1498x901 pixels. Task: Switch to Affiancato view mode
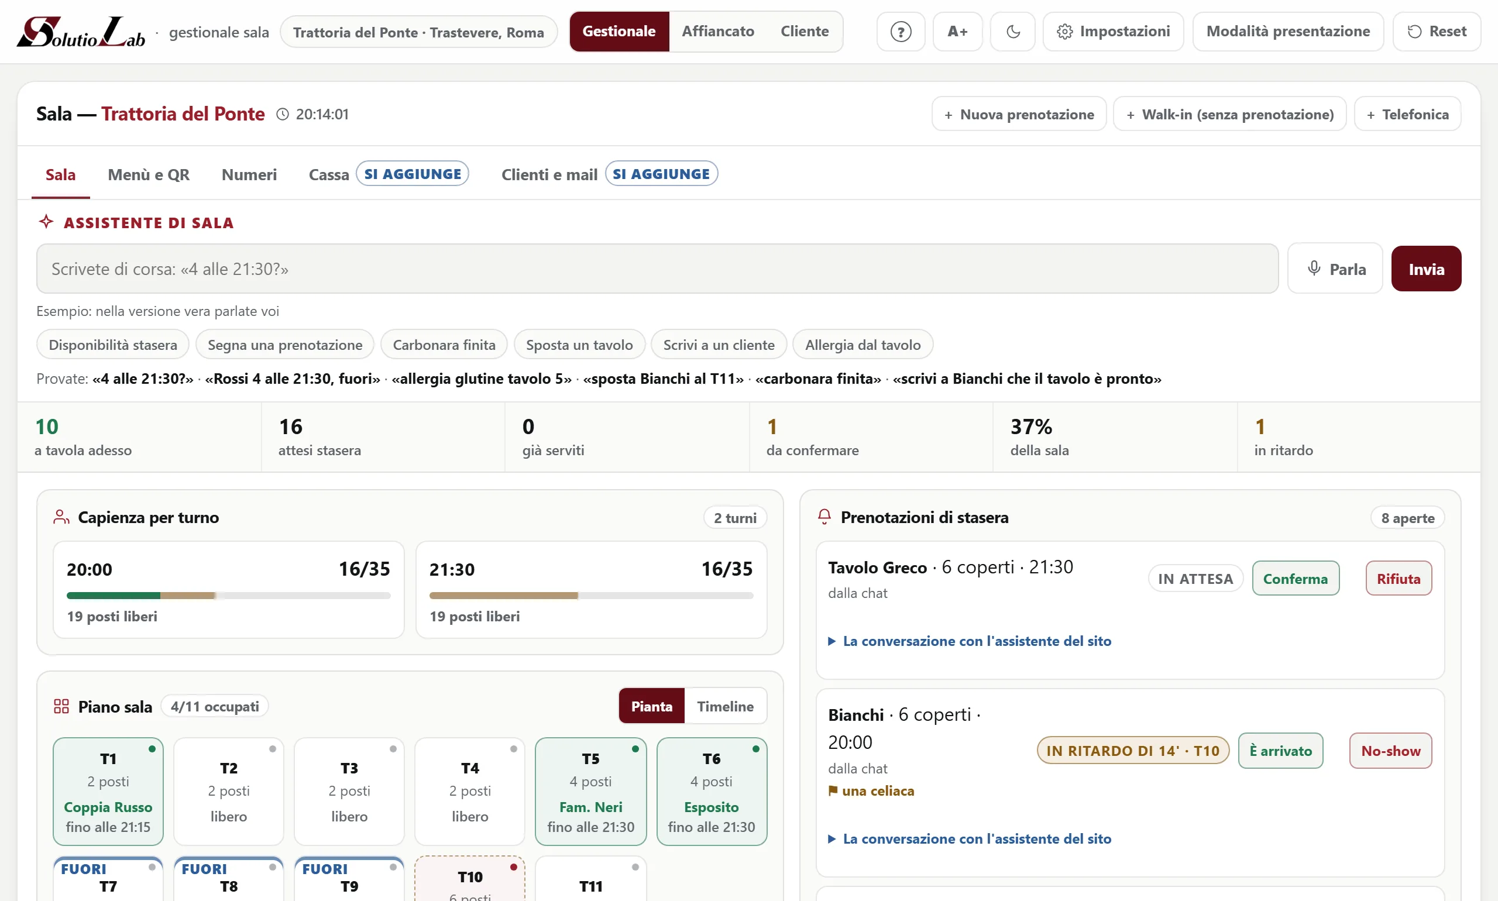point(718,32)
